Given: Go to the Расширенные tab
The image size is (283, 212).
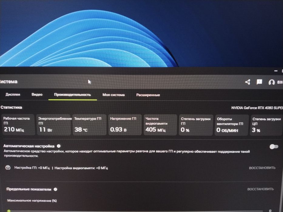Looking at the screenshot, I should (x=148, y=95).
